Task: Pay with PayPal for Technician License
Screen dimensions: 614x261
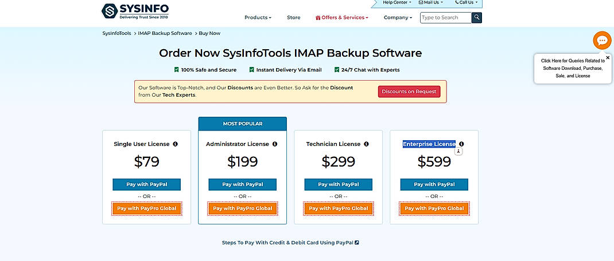Action: click(339, 184)
